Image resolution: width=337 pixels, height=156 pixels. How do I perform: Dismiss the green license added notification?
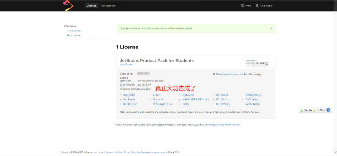[x=272, y=29]
